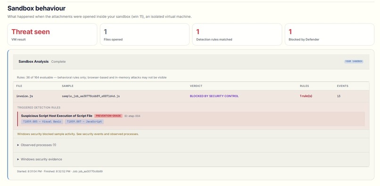Click the PREVENTION-GRADE badge
This screenshot has width=380, height=186.
[x=108, y=116]
